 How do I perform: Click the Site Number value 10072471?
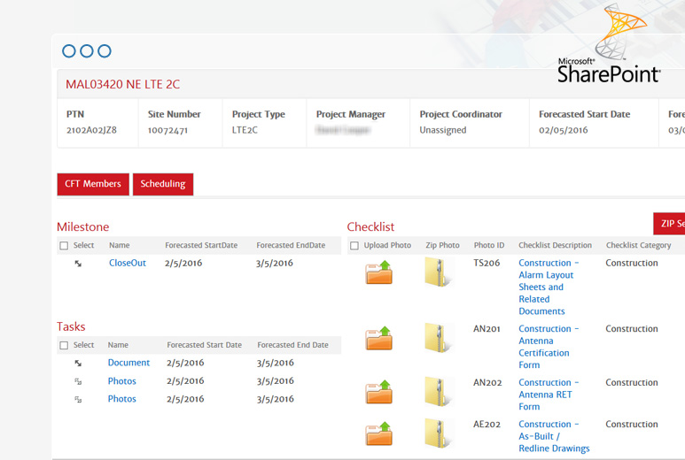tap(167, 130)
